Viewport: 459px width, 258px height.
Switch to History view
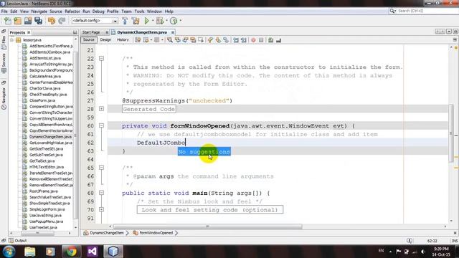click(123, 40)
